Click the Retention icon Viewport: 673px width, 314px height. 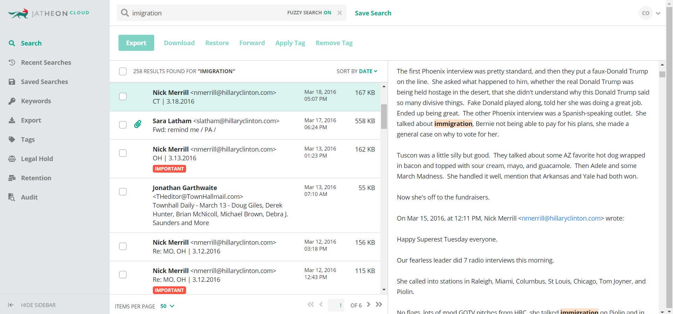tap(12, 178)
